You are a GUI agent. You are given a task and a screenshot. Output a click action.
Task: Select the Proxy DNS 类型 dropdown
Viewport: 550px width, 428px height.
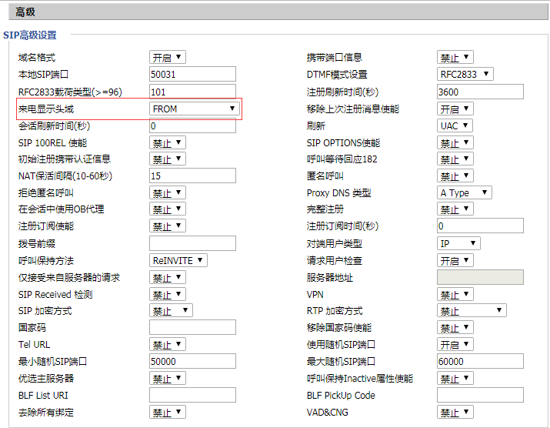pyautogui.click(x=464, y=192)
